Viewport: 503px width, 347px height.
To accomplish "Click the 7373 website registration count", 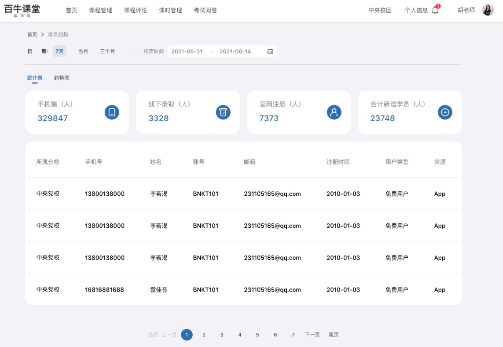I will tap(269, 118).
